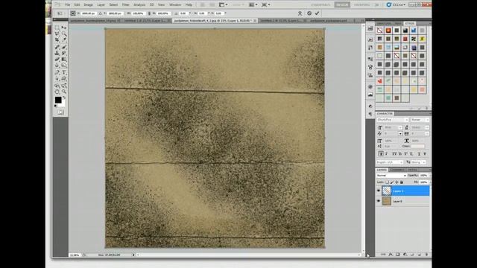Open the Filter menu

pyautogui.click(x=125, y=5)
